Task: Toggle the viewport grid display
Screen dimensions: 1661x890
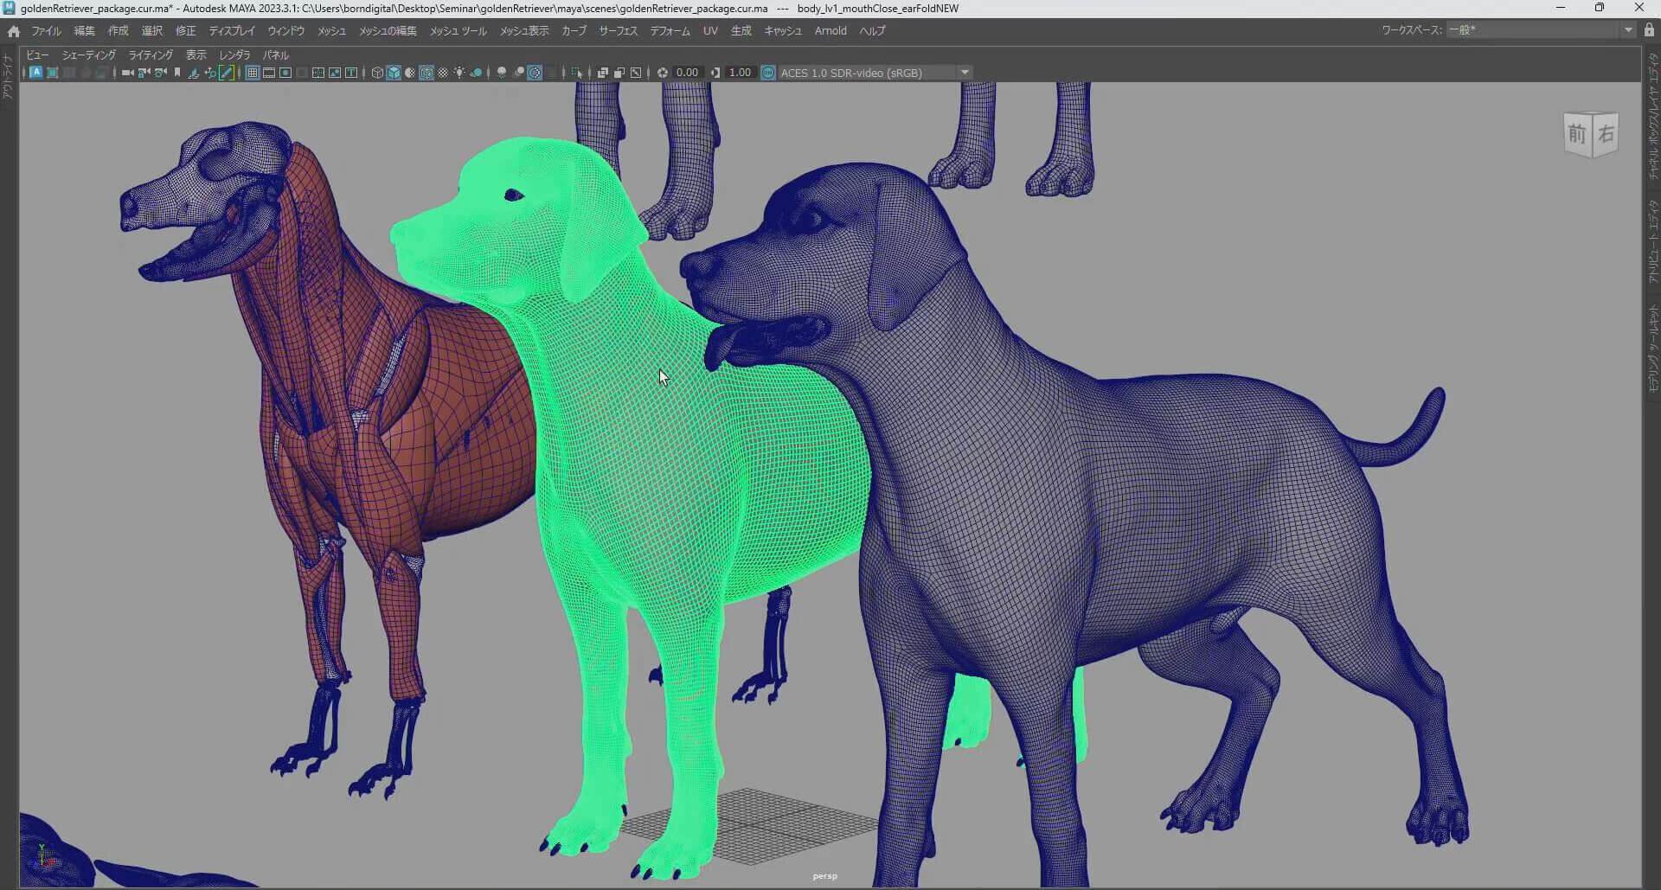Action: (x=253, y=73)
